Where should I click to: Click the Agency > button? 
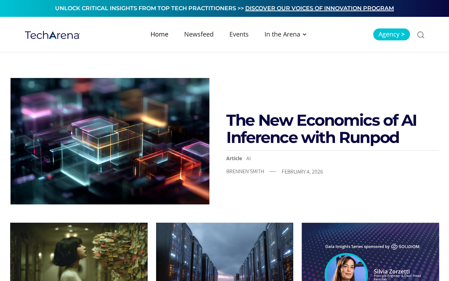pos(391,34)
